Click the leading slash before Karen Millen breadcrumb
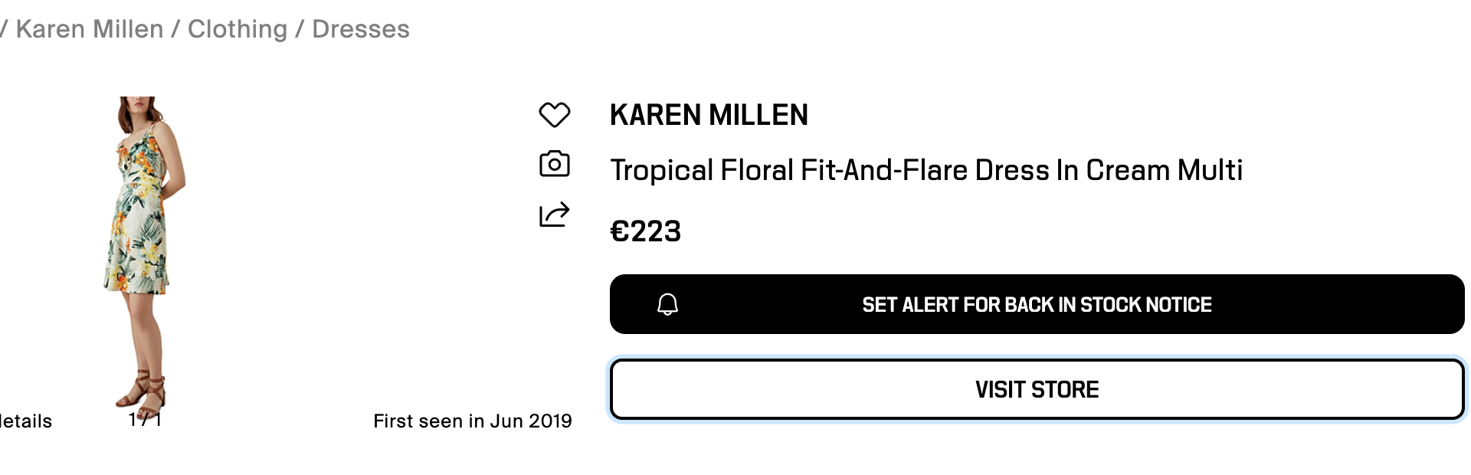 tap(4, 29)
